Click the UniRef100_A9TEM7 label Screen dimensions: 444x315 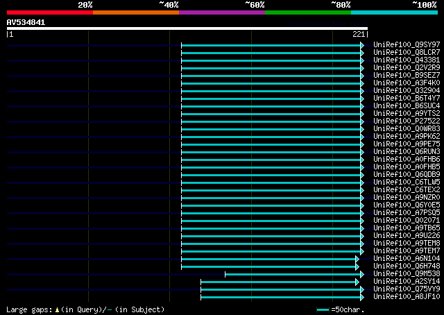(407, 251)
